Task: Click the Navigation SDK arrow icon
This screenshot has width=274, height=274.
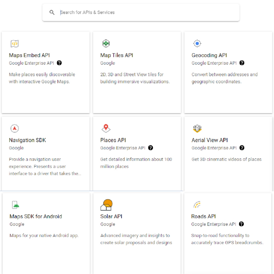Action: 14,128
